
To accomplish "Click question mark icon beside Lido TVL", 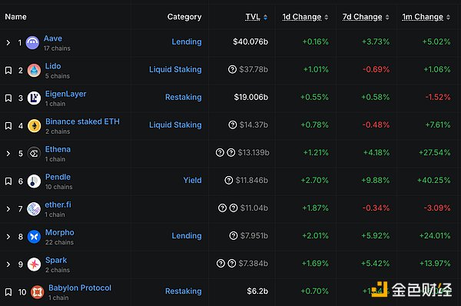I will [232, 69].
